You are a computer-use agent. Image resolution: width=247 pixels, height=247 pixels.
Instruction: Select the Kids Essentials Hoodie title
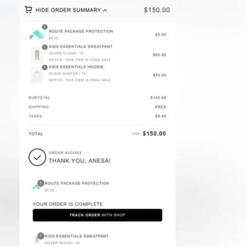pyautogui.click(x=76, y=67)
